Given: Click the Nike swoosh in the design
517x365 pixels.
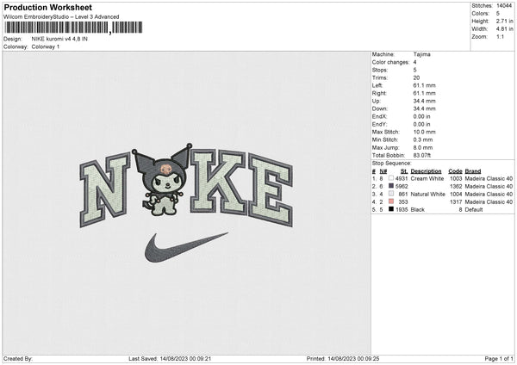Looking at the screenshot, I should (x=186, y=247).
